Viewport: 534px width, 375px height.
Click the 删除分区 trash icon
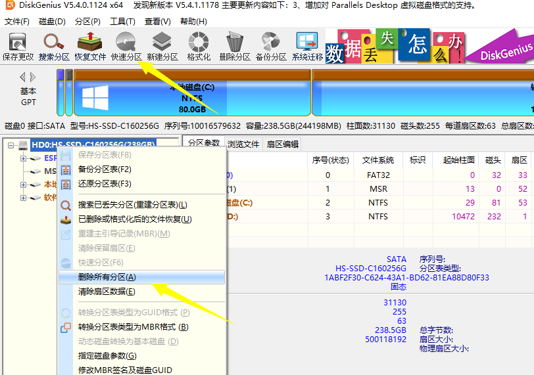pyautogui.click(x=235, y=46)
